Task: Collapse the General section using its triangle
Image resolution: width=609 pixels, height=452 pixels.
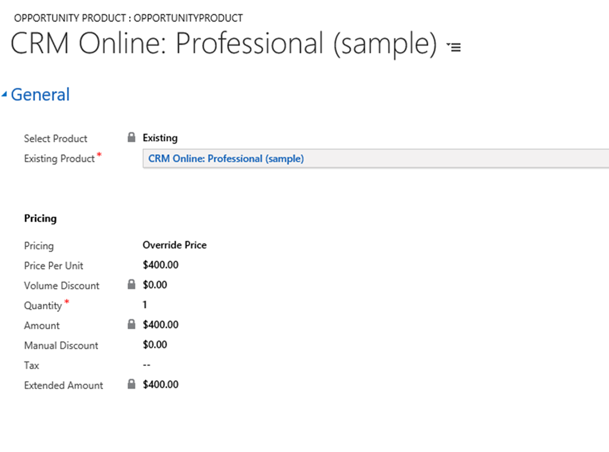Action: point(5,95)
